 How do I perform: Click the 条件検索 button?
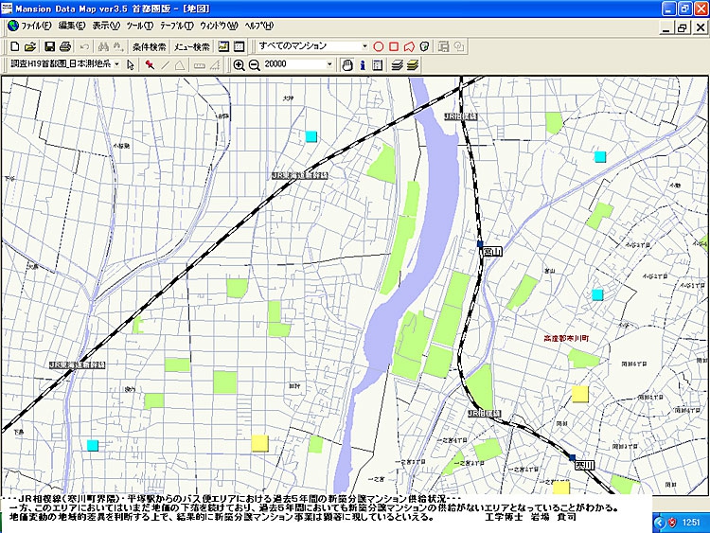(149, 46)
